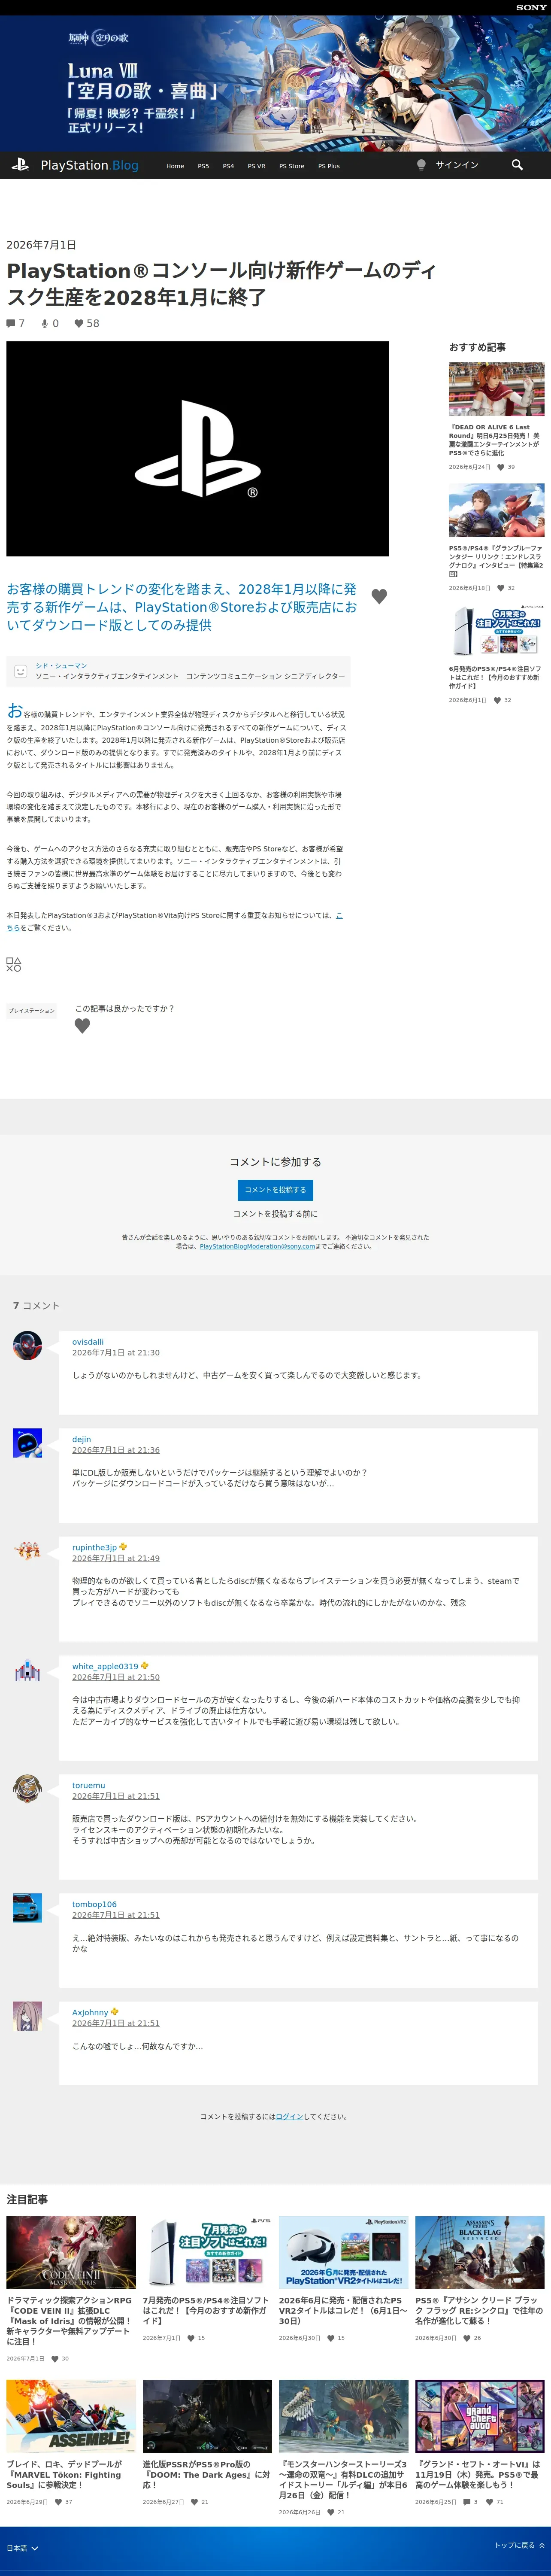Click トップに戻る back-to-top link
Viewport: 551px width, 2576px height.
[x=519, y=2545]
